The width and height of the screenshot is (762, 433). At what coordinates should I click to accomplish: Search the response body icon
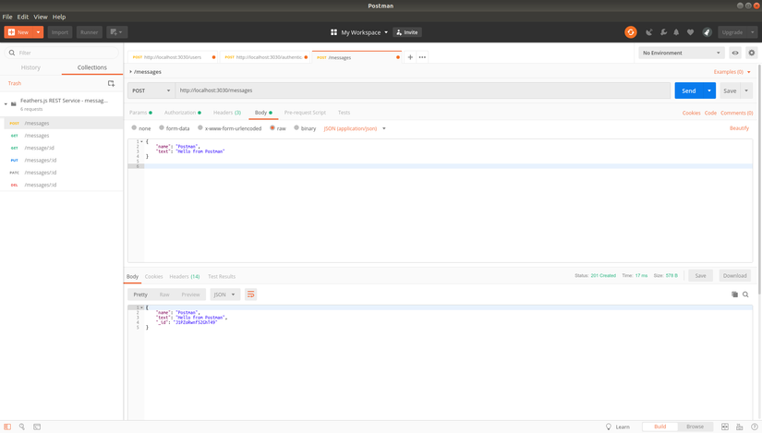[x=745, y=295]
